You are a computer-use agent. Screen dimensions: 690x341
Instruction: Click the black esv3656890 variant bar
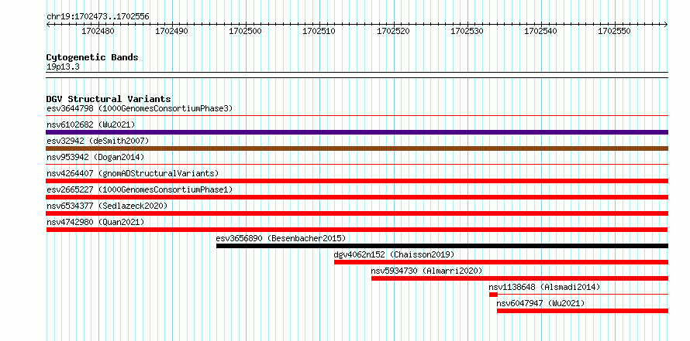click(x=442, y=246)
